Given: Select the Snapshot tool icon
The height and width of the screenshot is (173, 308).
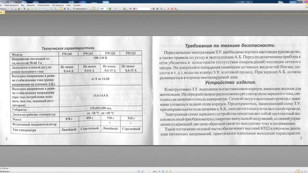Looking at the screenshot, I should (65, 9).
